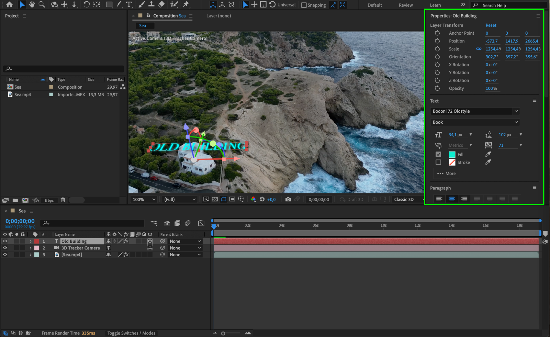The height and width of the screenshot is (337, 550).
Task: Select the Puppet Pin tool
Action: tap(186, 4)
